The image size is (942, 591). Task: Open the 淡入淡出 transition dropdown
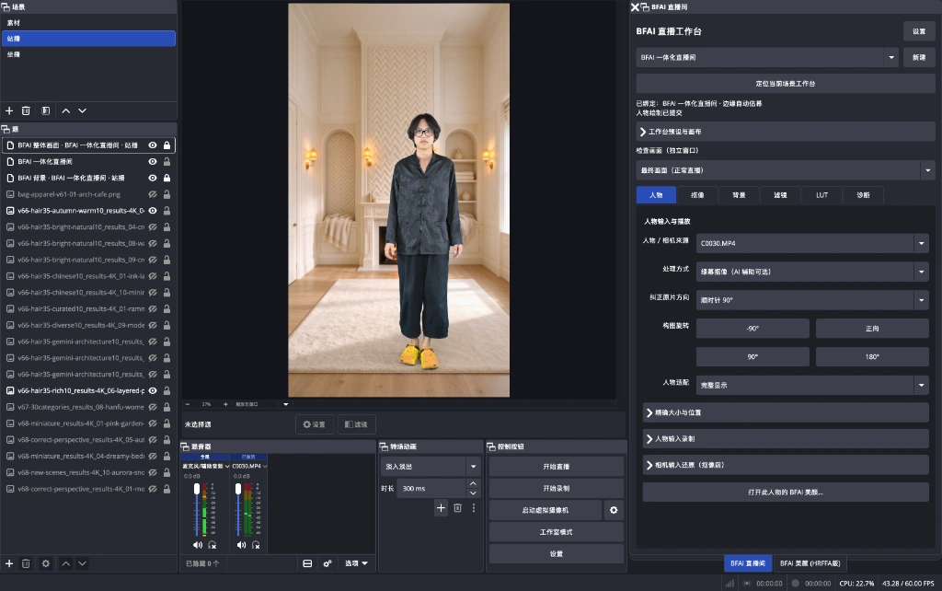431,467
